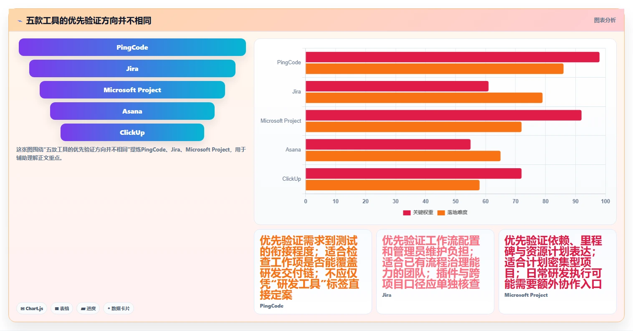Screen dimensions: 633x331
Task: Click the Asana funnel stage bar
Action: [132, 111]
